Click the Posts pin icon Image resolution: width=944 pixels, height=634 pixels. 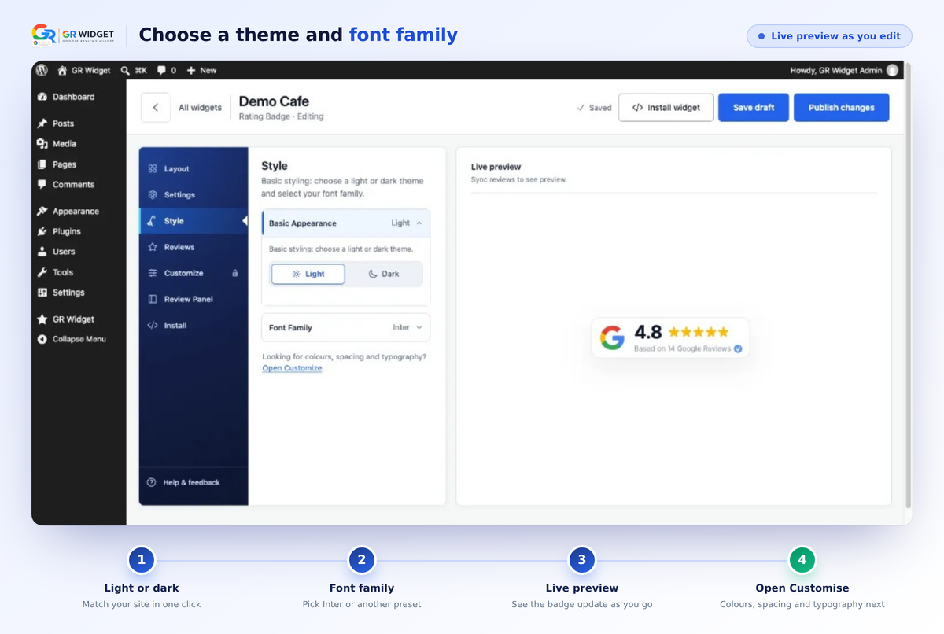42,123
